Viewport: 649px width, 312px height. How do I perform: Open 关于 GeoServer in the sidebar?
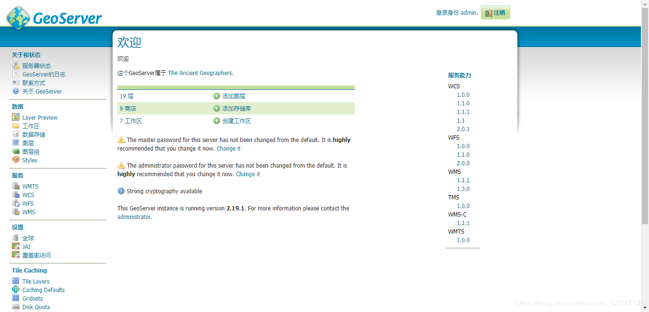(42, 91)
